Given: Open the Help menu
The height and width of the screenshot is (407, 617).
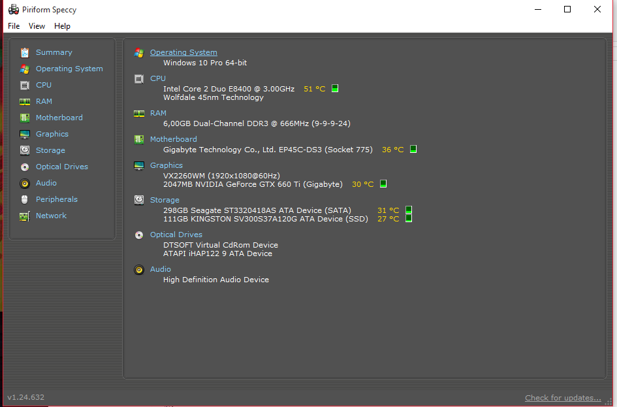Looking at the screenshot, I should [x=62, y=26].
